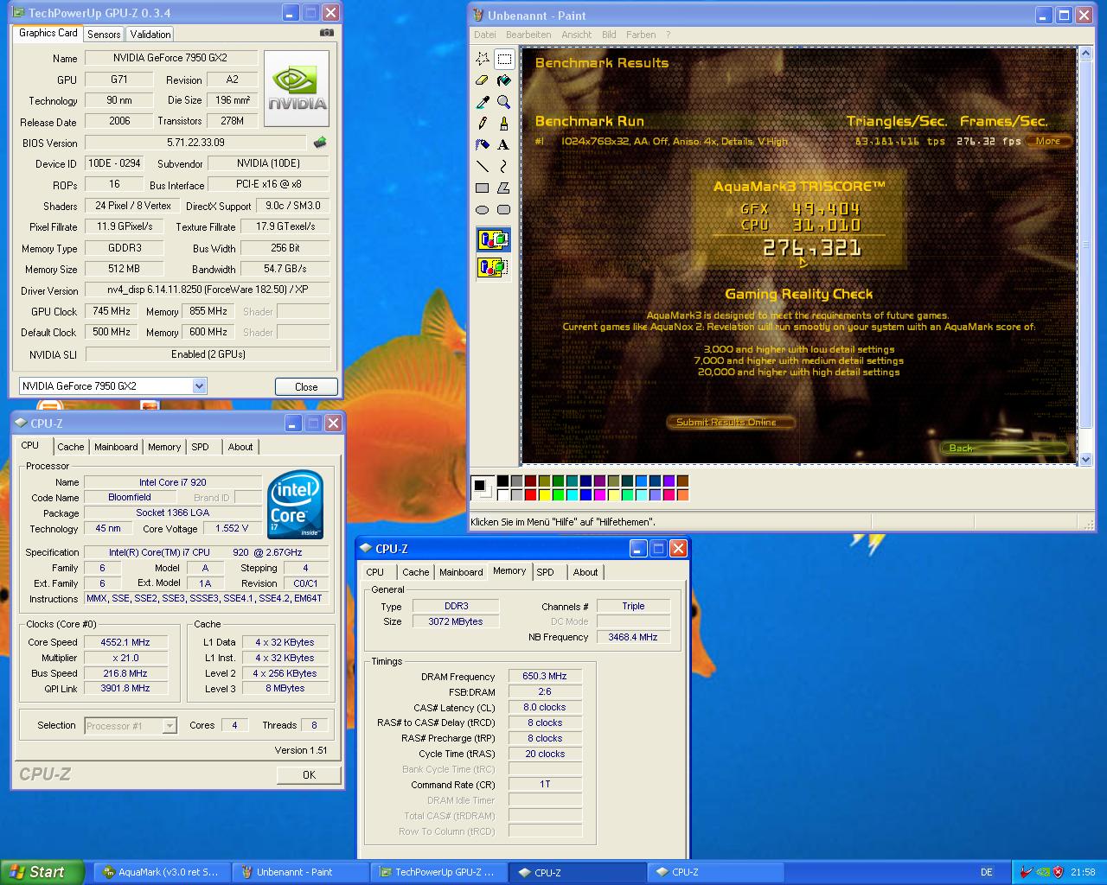Open the Mainboard tab in left CPU-Z window
The image size is (1107, 885).
pyautogui.click(x=116, y=447)
